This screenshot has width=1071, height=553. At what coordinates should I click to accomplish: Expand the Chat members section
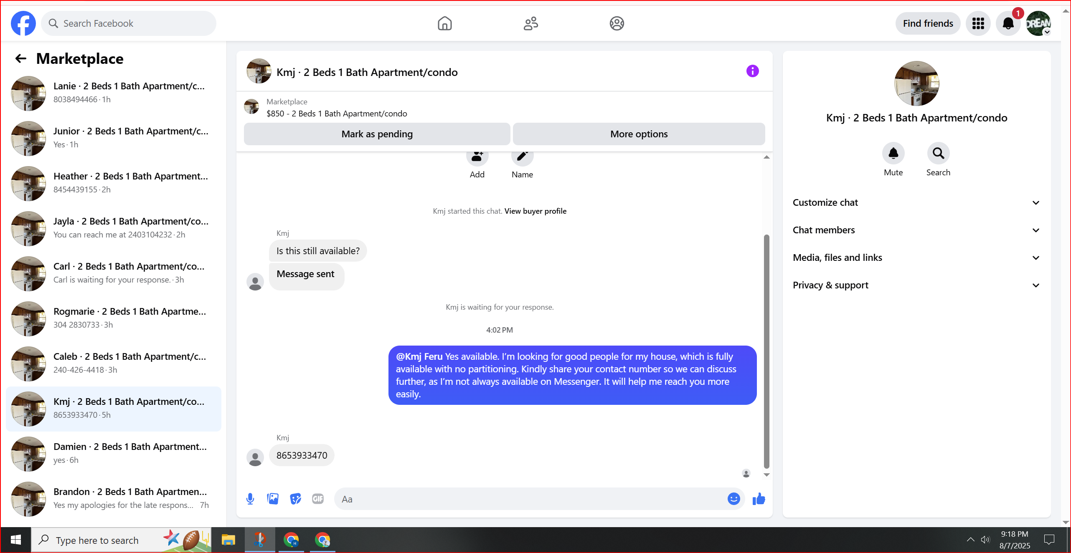pyautogui.click(x=916, y=230)
